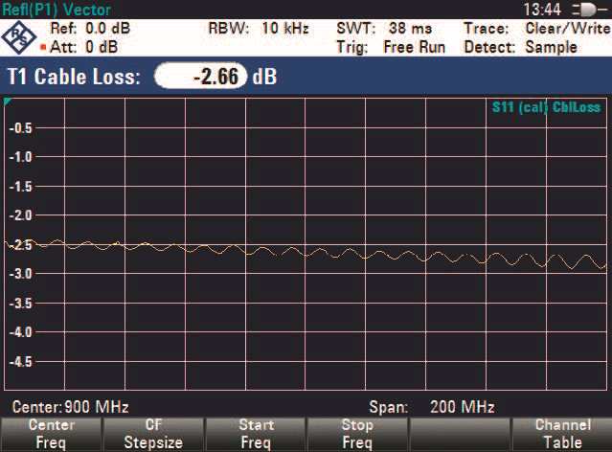
Task: Select the Refl(P1) Vector mode label
Action: click(x=57, y=10)
